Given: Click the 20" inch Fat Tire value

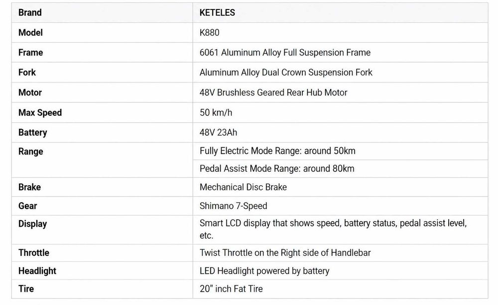Looking at the screenshot, I should (231, 289).
